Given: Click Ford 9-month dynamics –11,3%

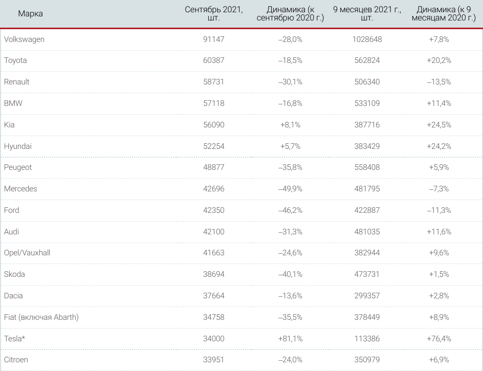Looking at the screenshot, I should (x=439, y=210).
